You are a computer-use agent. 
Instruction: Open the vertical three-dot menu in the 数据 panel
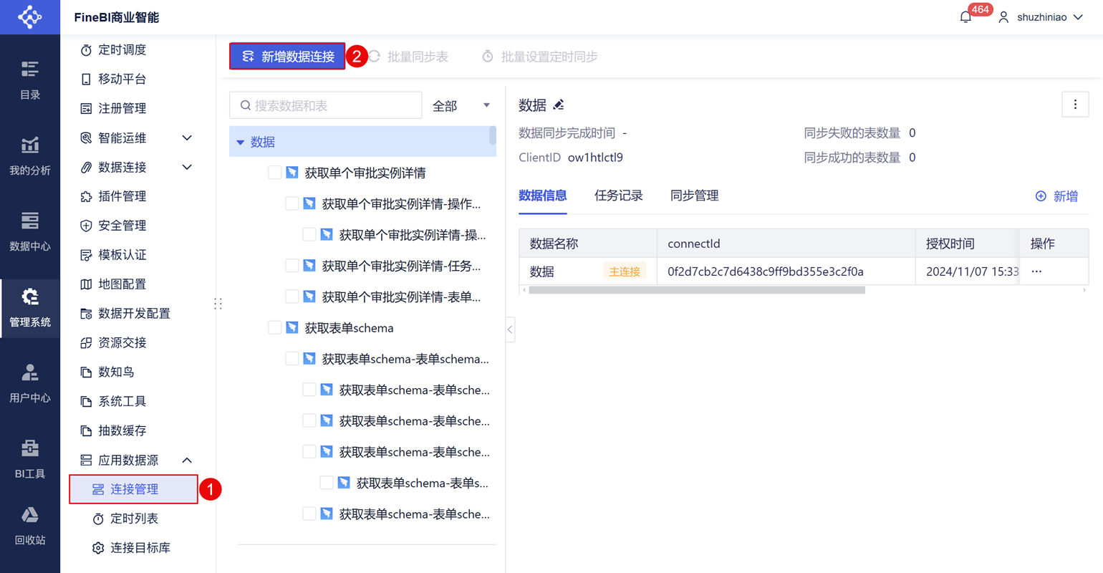1075,105
